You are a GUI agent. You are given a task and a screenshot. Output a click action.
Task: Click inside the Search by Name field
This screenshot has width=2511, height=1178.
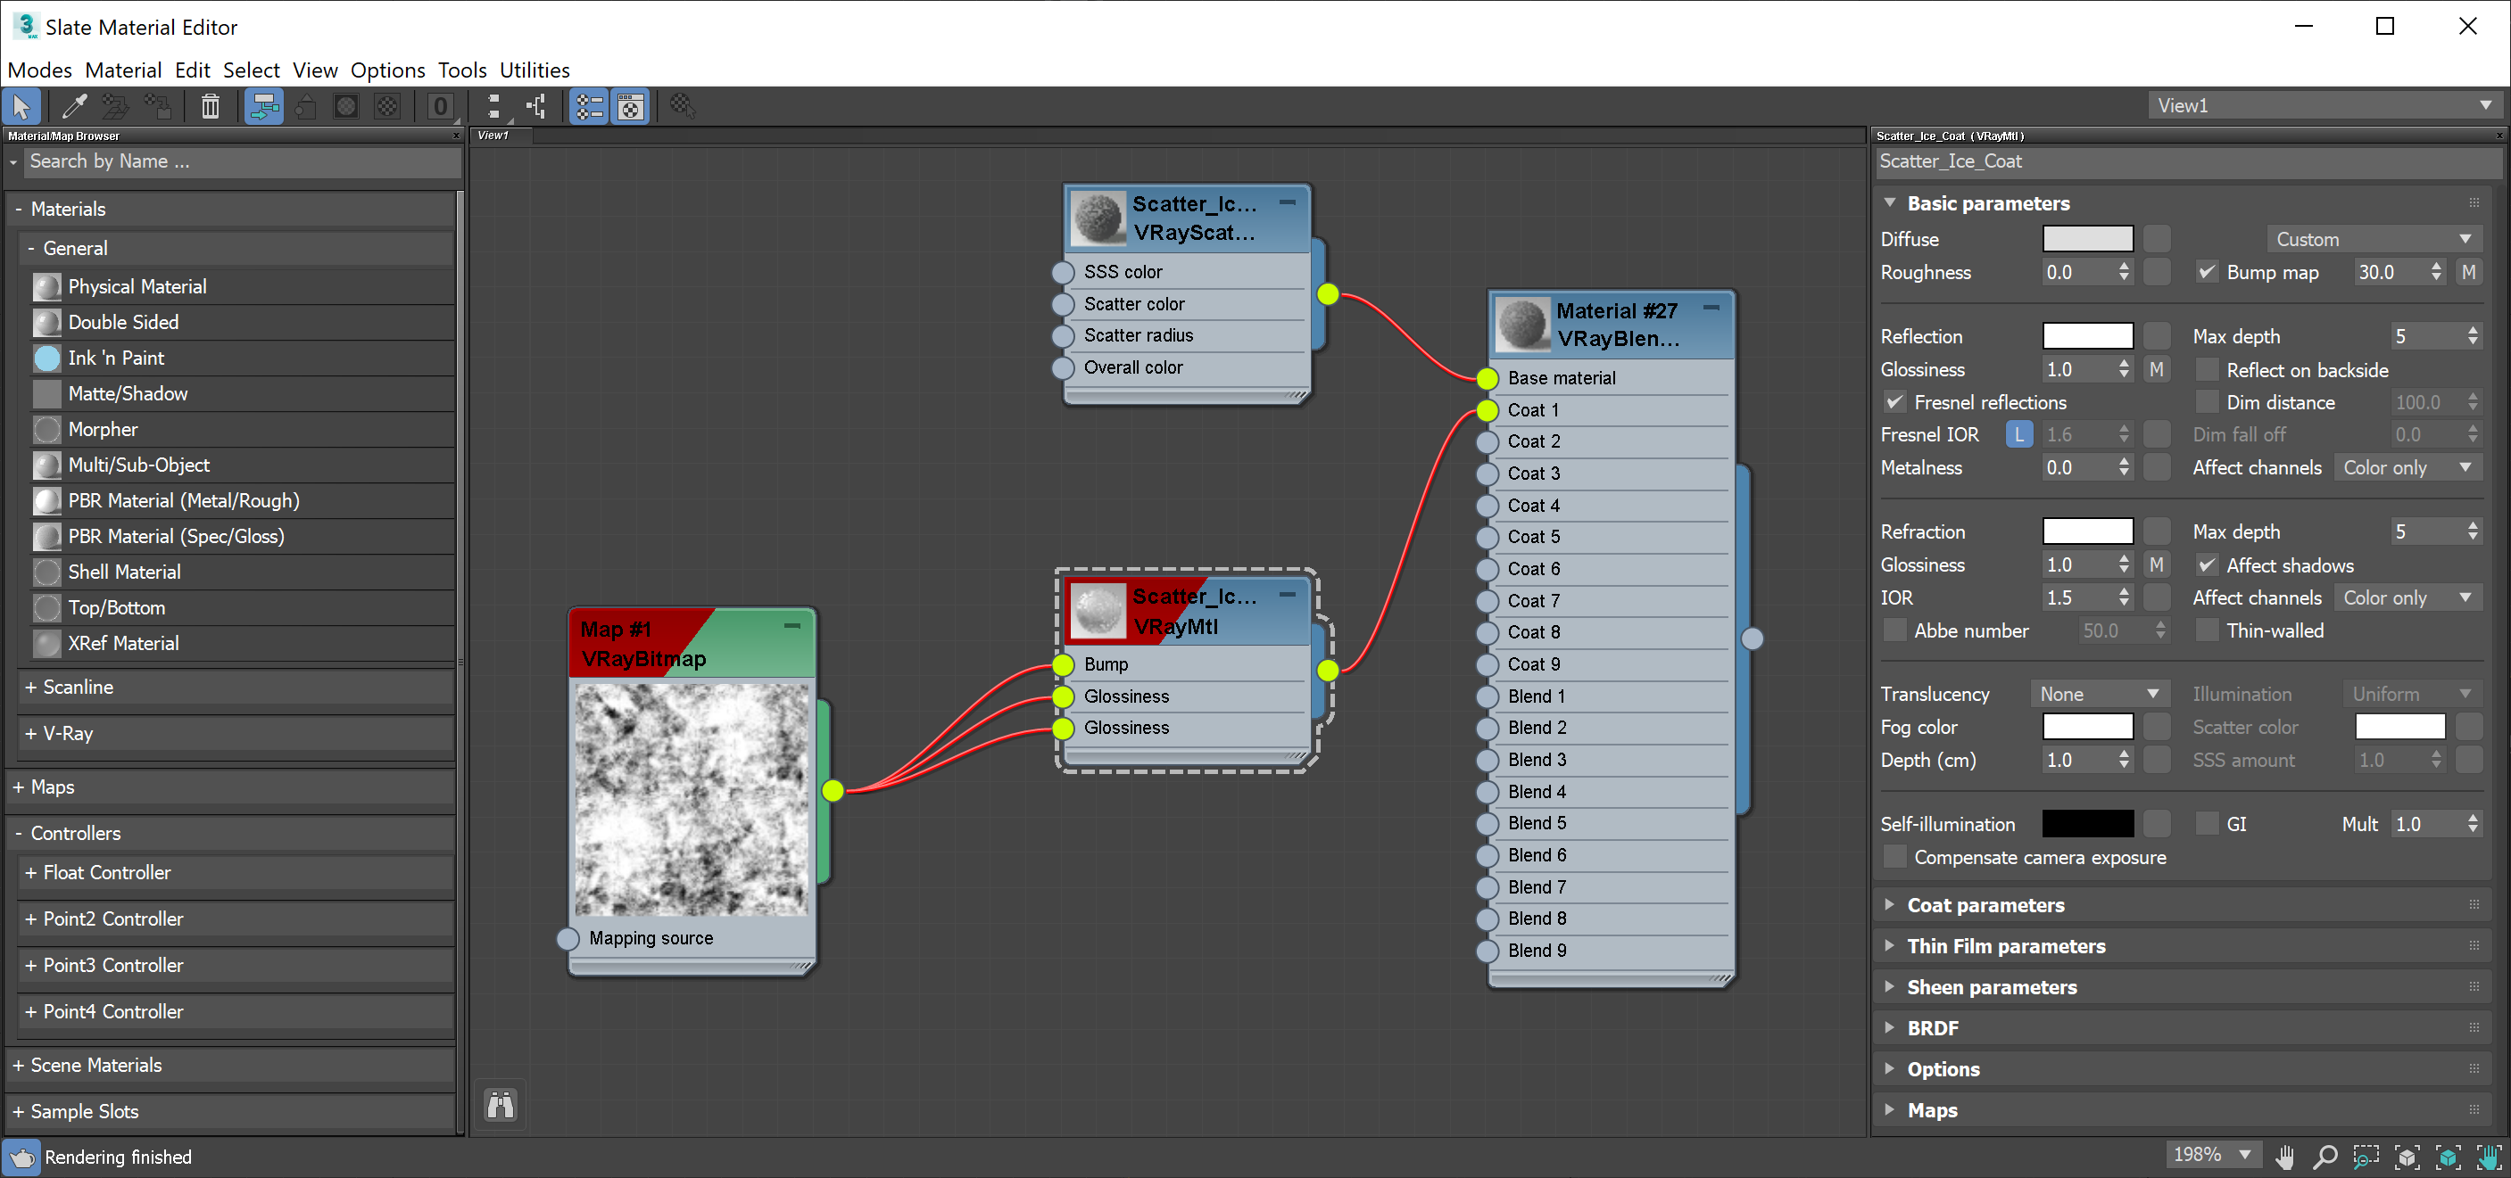tap(244, 161)
